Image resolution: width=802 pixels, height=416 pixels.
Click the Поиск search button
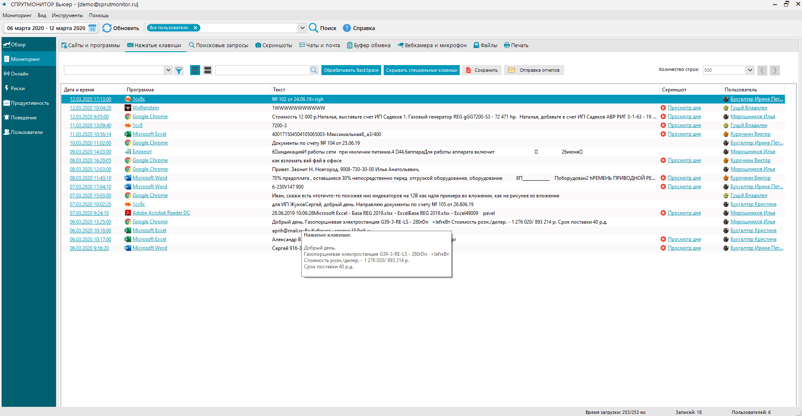pyautogui.click(x=323, y=28)
